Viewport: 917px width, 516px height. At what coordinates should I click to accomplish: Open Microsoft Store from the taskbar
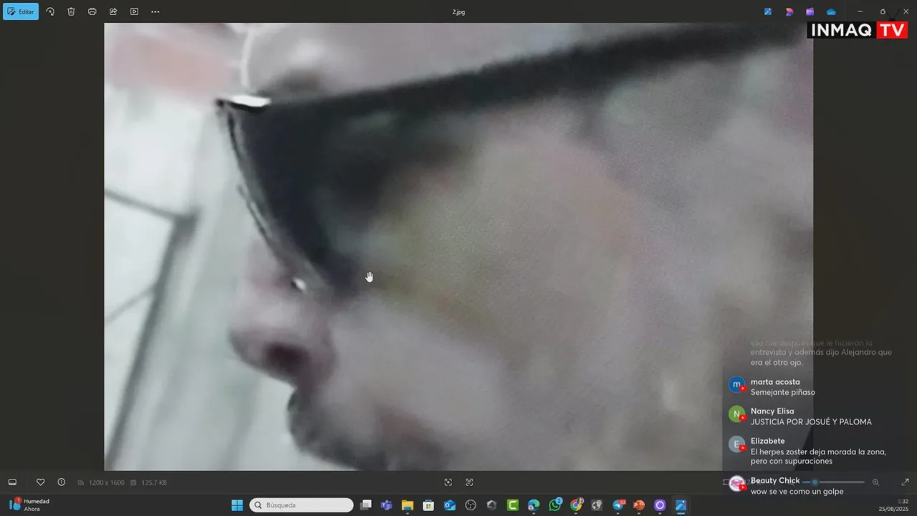tap(428, 505)
